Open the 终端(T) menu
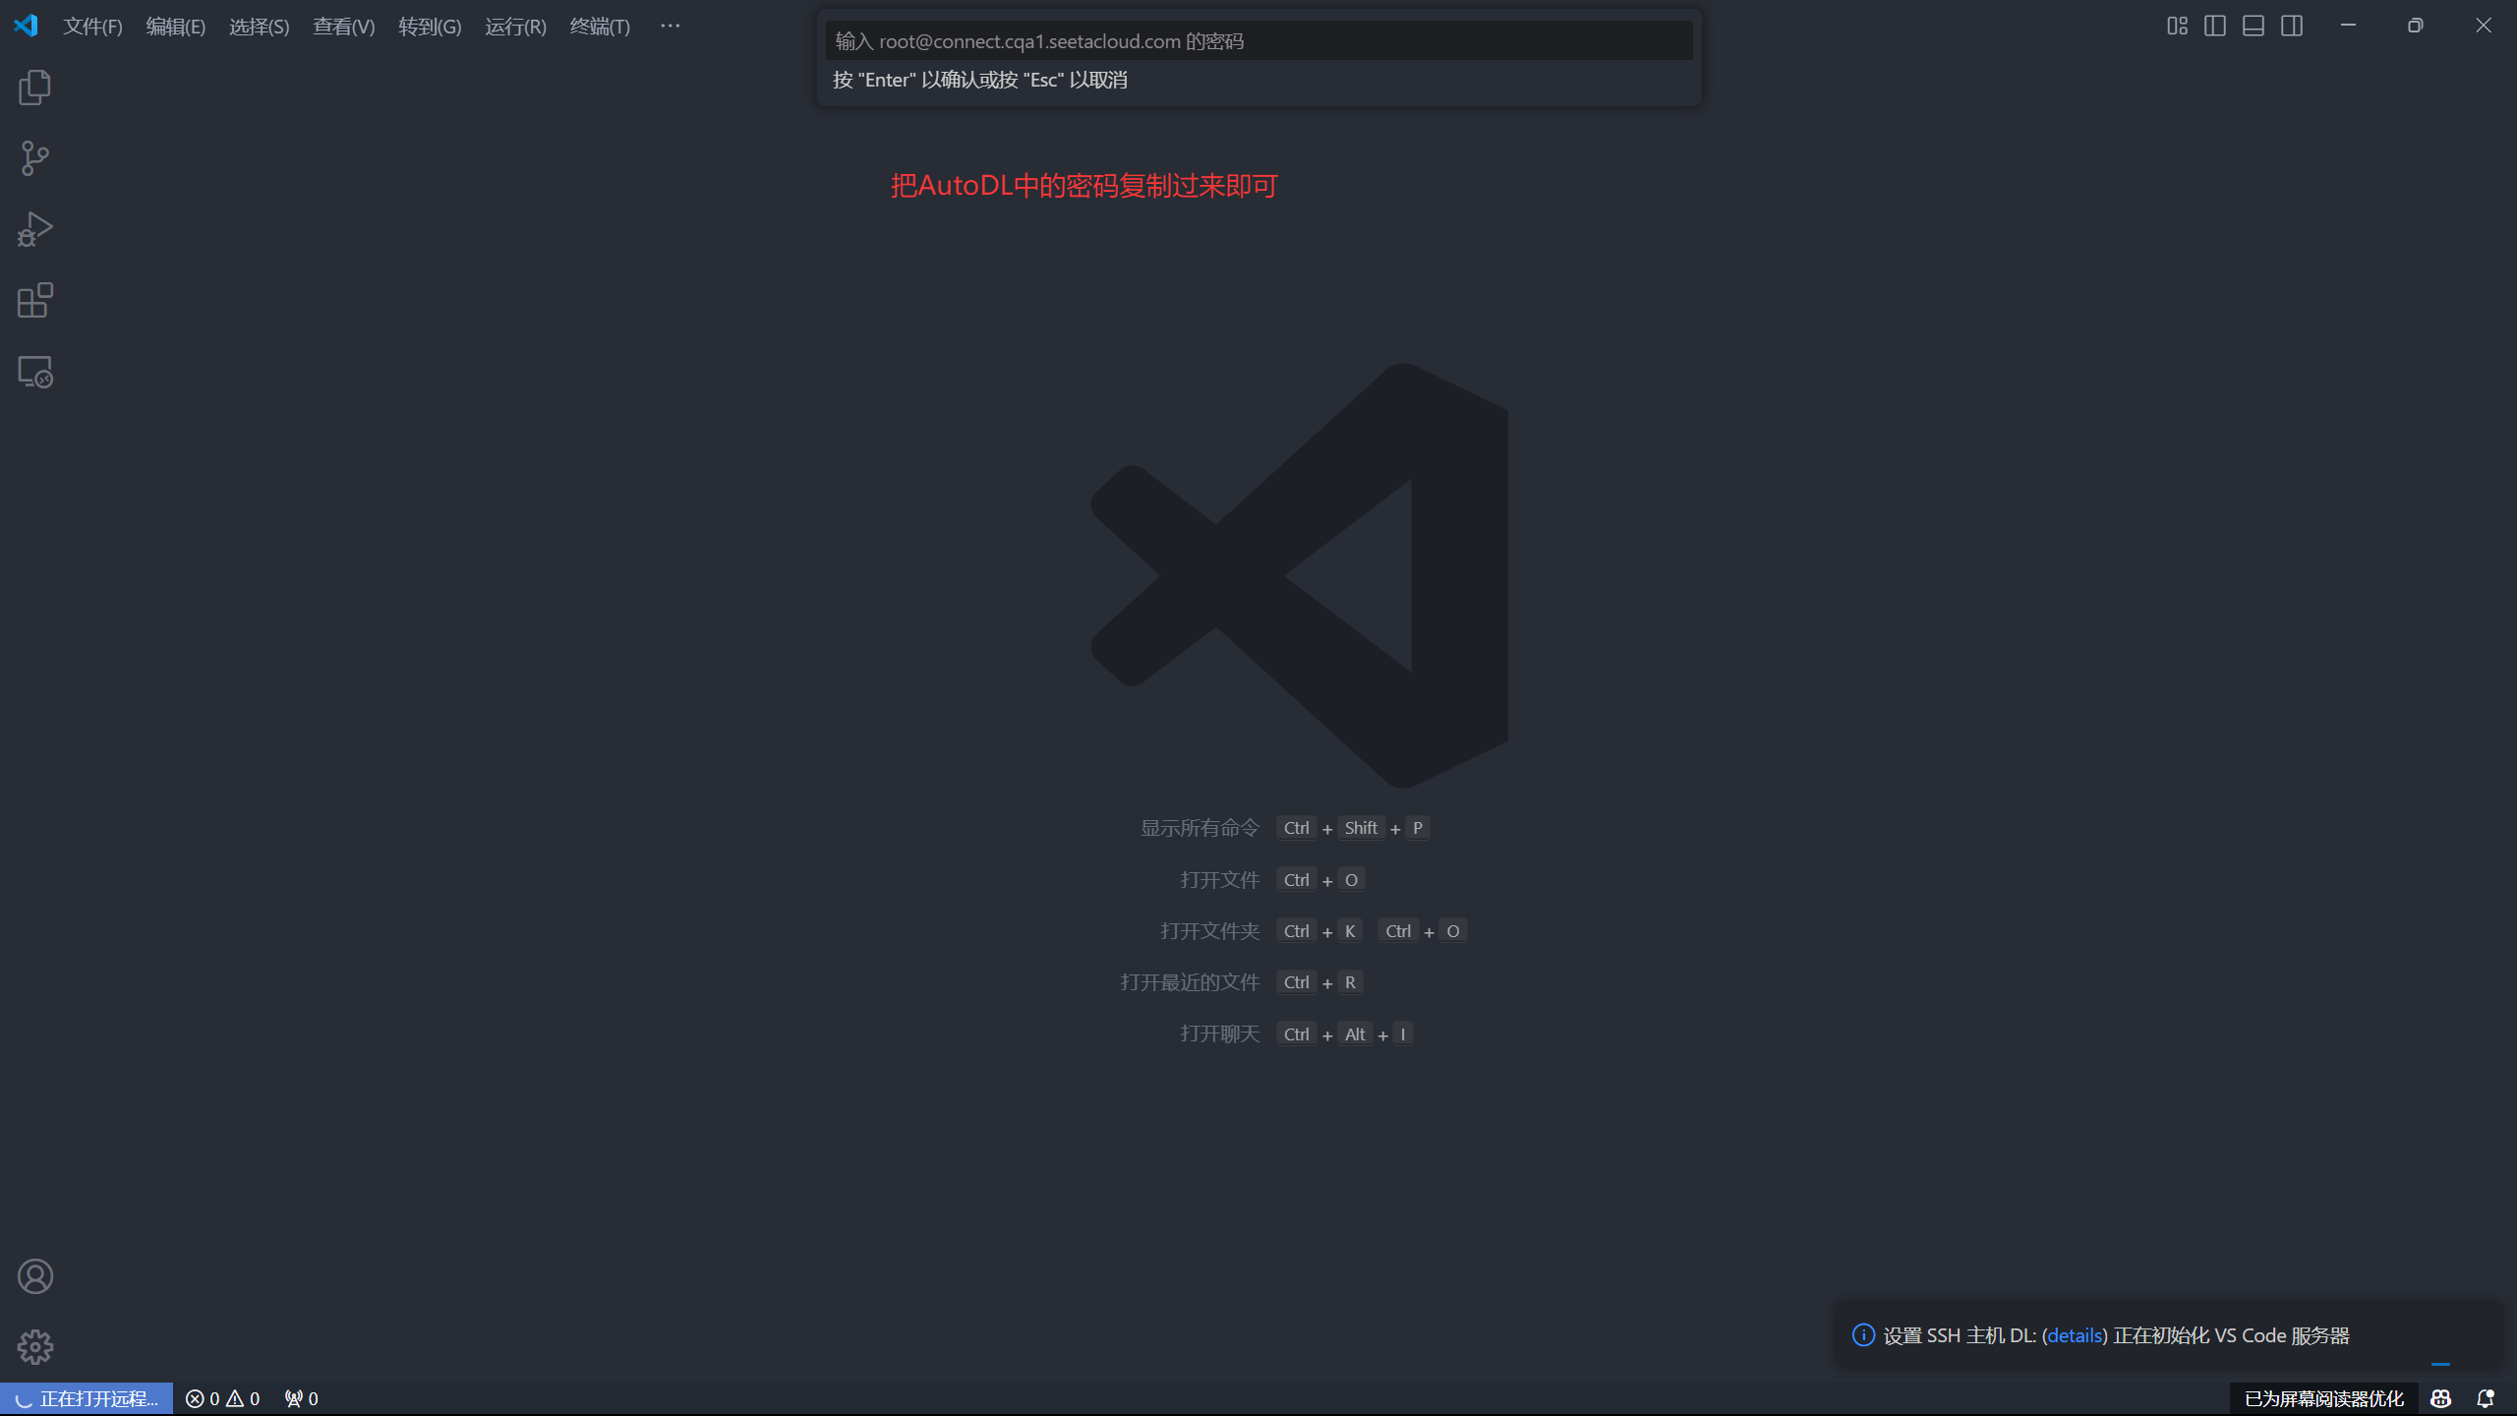The image size is (2517, 1416). click(600, 27)
